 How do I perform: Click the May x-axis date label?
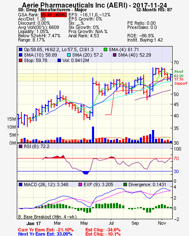[84, 223]
